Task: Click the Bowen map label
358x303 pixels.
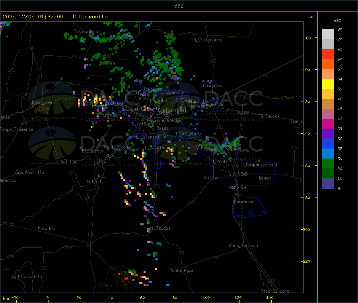Action: pos(265,178)
